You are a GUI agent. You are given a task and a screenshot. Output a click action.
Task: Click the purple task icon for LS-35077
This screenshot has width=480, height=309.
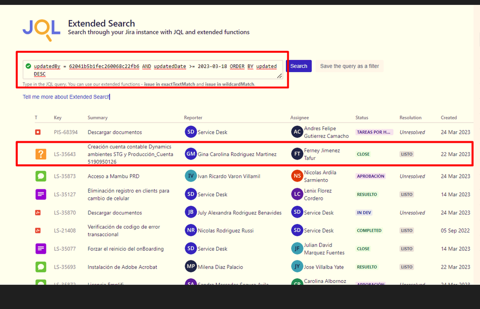pos(41,248)
